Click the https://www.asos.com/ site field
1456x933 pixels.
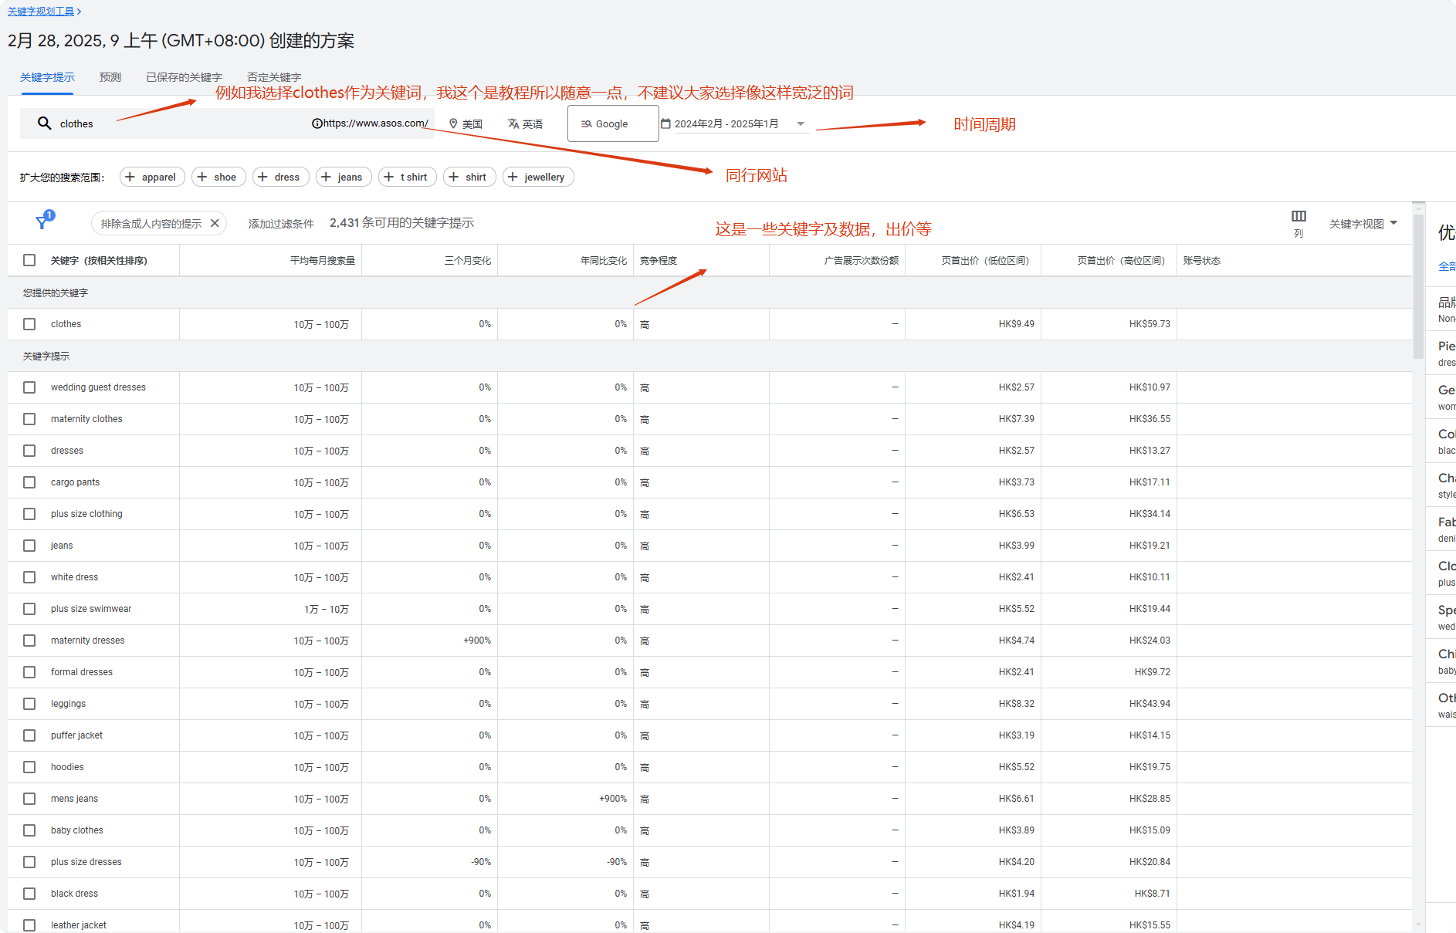coord(375,123)
